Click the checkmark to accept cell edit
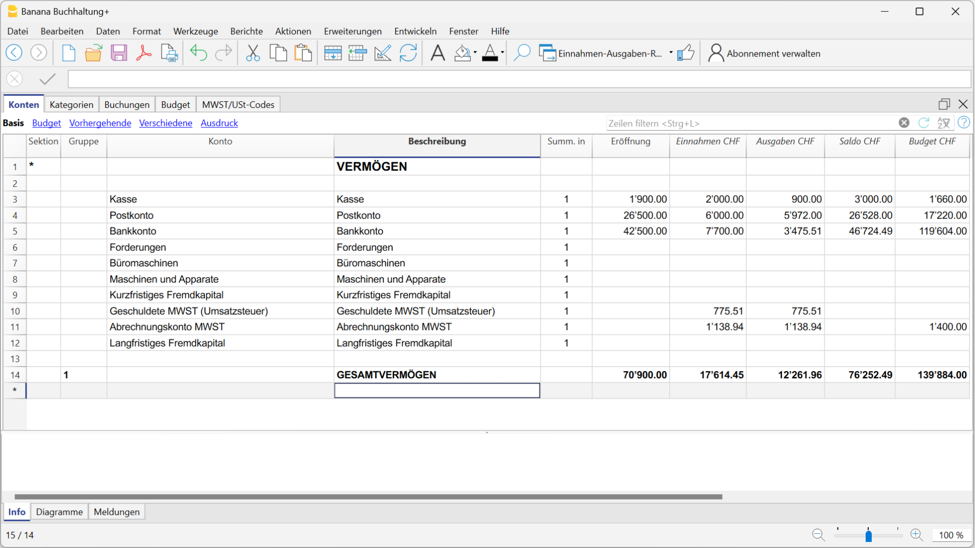The height and width of the screenshot is (548, 975). tap(47, 79)
